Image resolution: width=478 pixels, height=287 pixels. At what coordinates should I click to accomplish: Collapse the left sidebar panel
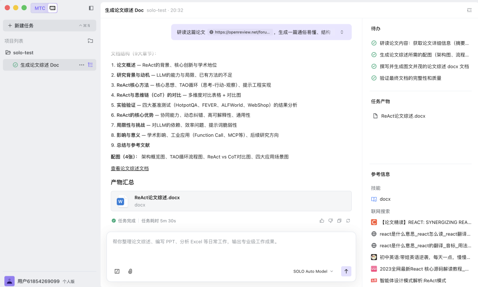click(91, 8)
